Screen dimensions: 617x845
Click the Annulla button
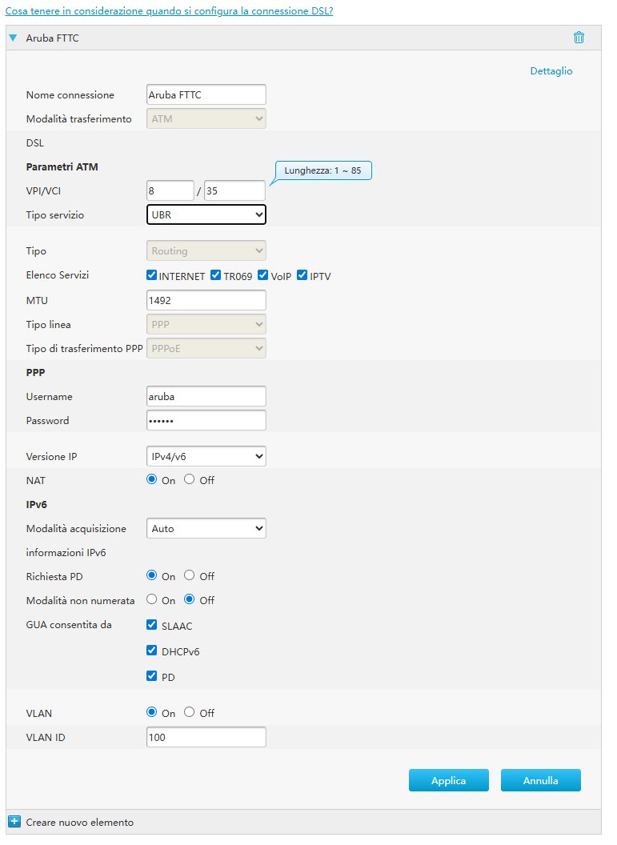coord(540,780)
